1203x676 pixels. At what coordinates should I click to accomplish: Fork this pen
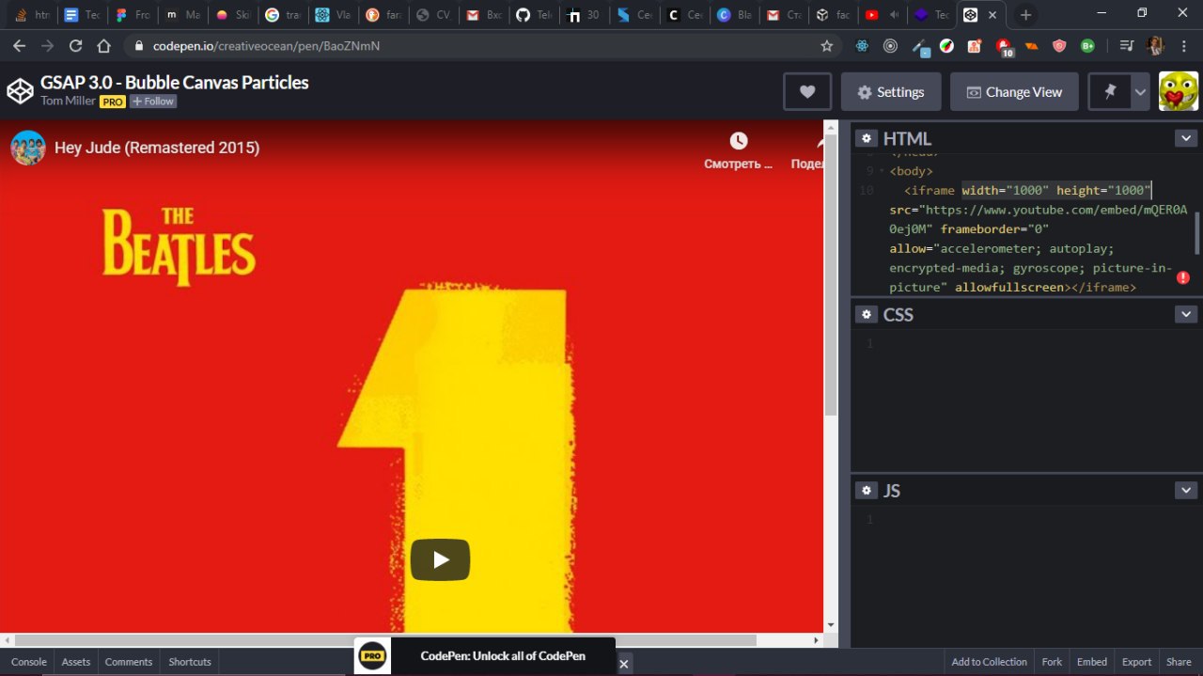[x=1052, y=662]
